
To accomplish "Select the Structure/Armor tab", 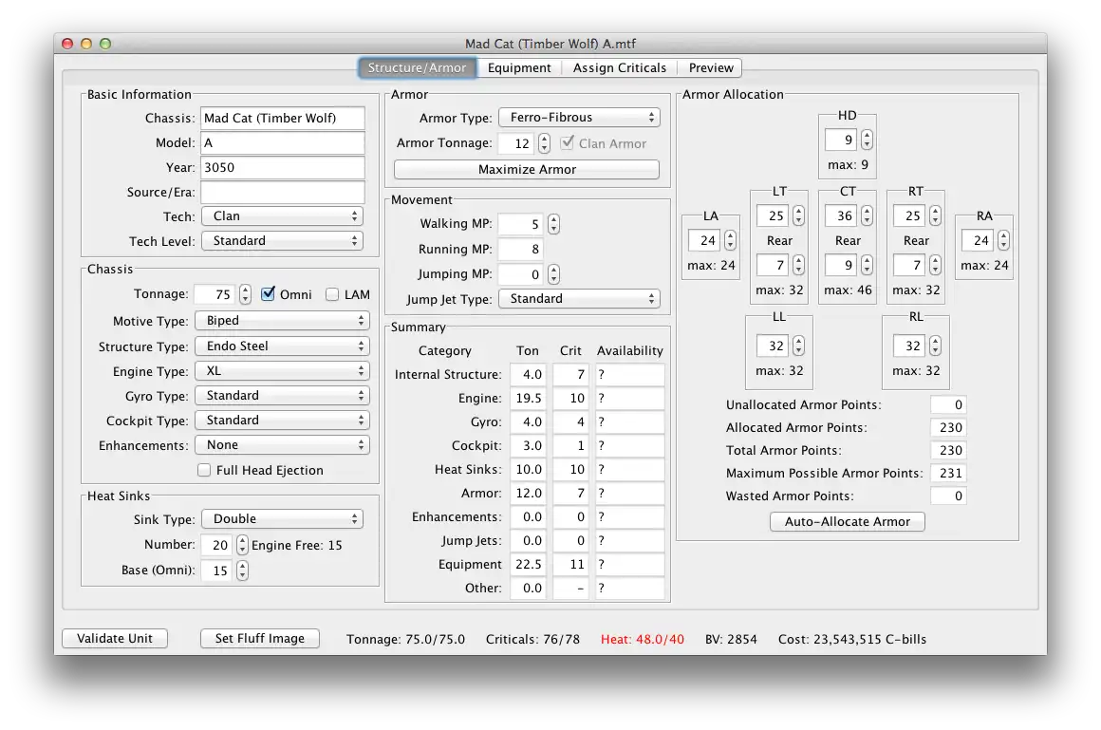I will click(417, 68).
